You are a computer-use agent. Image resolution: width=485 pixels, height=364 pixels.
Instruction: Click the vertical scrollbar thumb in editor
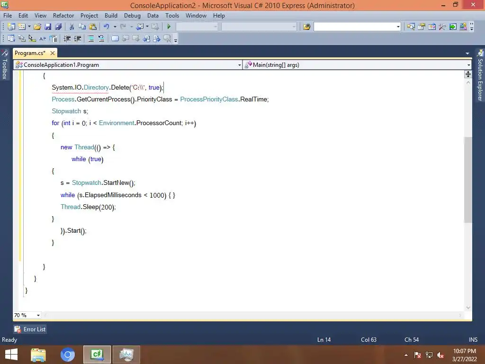pos(468,180)
